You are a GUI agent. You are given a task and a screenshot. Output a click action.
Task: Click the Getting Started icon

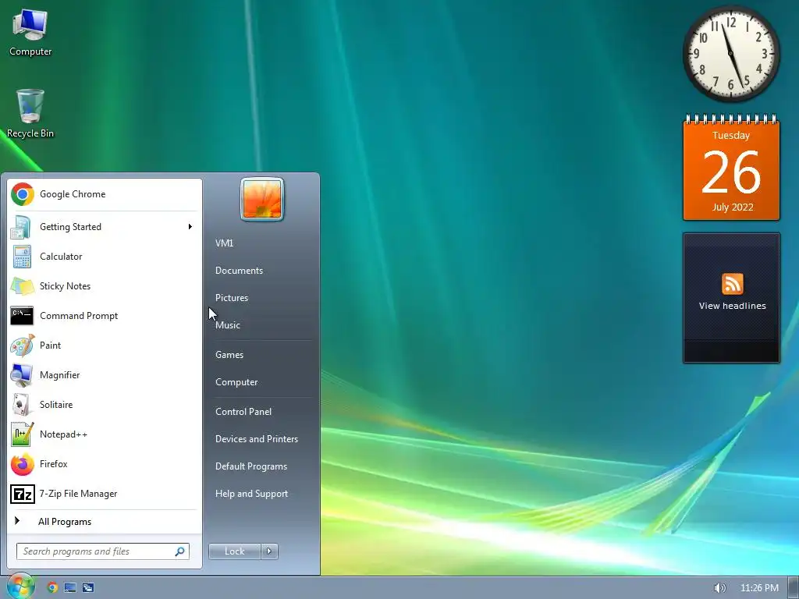[x=21, y=227]
